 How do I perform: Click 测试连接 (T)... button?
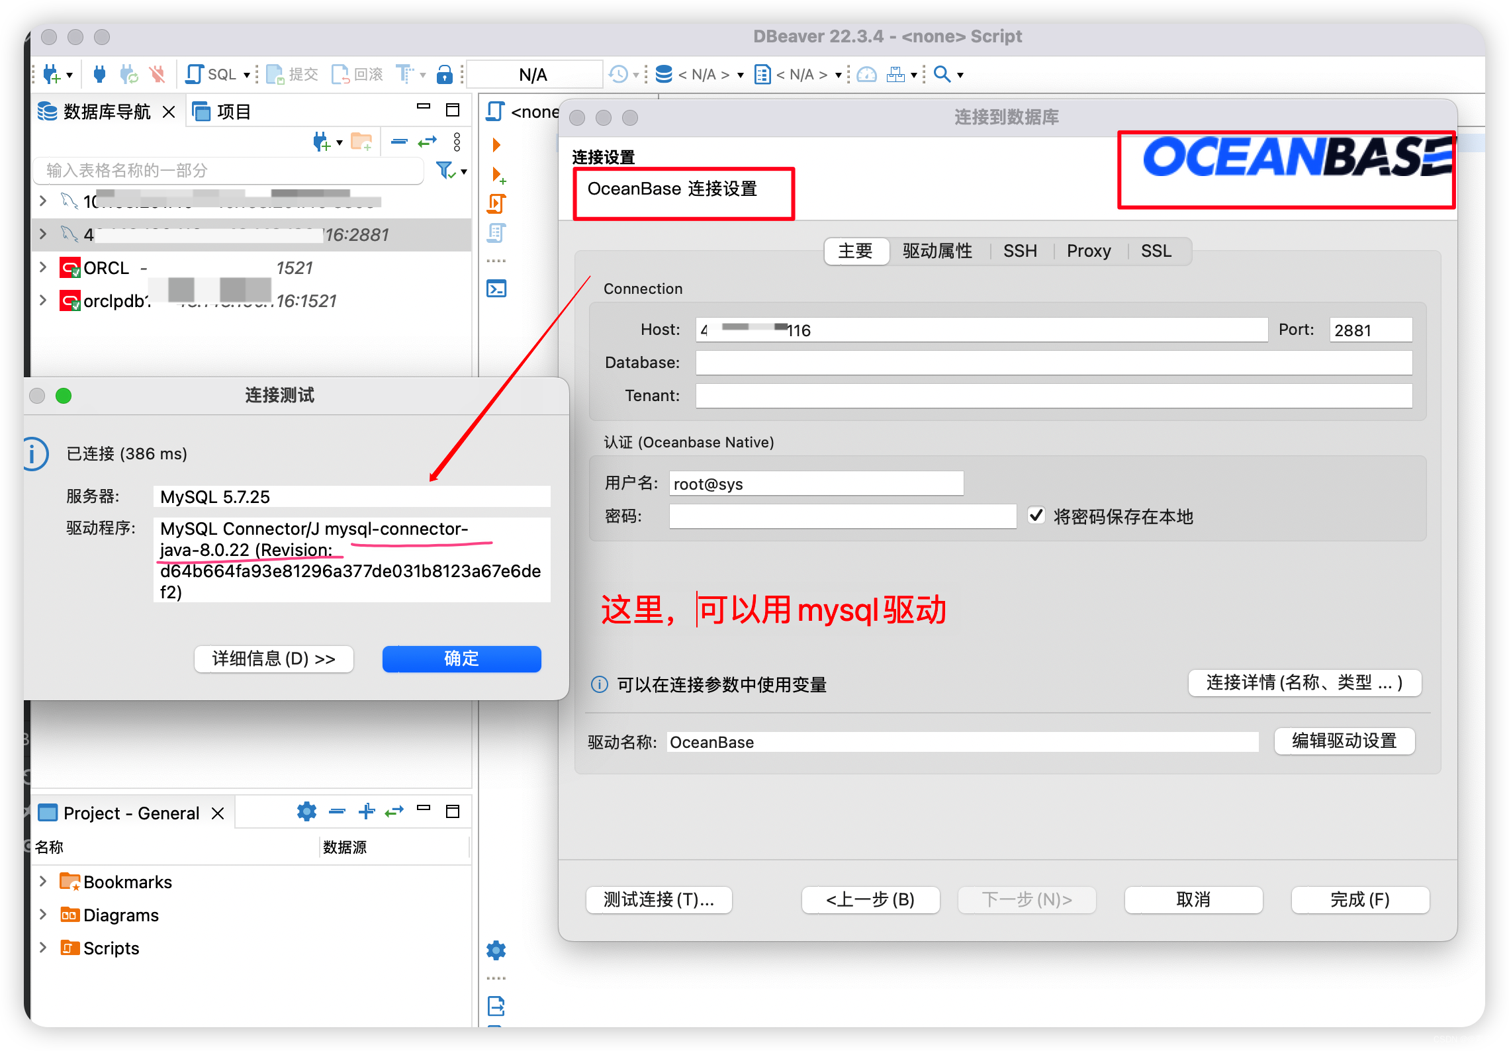pyautogui.click(x=659, y=899)
